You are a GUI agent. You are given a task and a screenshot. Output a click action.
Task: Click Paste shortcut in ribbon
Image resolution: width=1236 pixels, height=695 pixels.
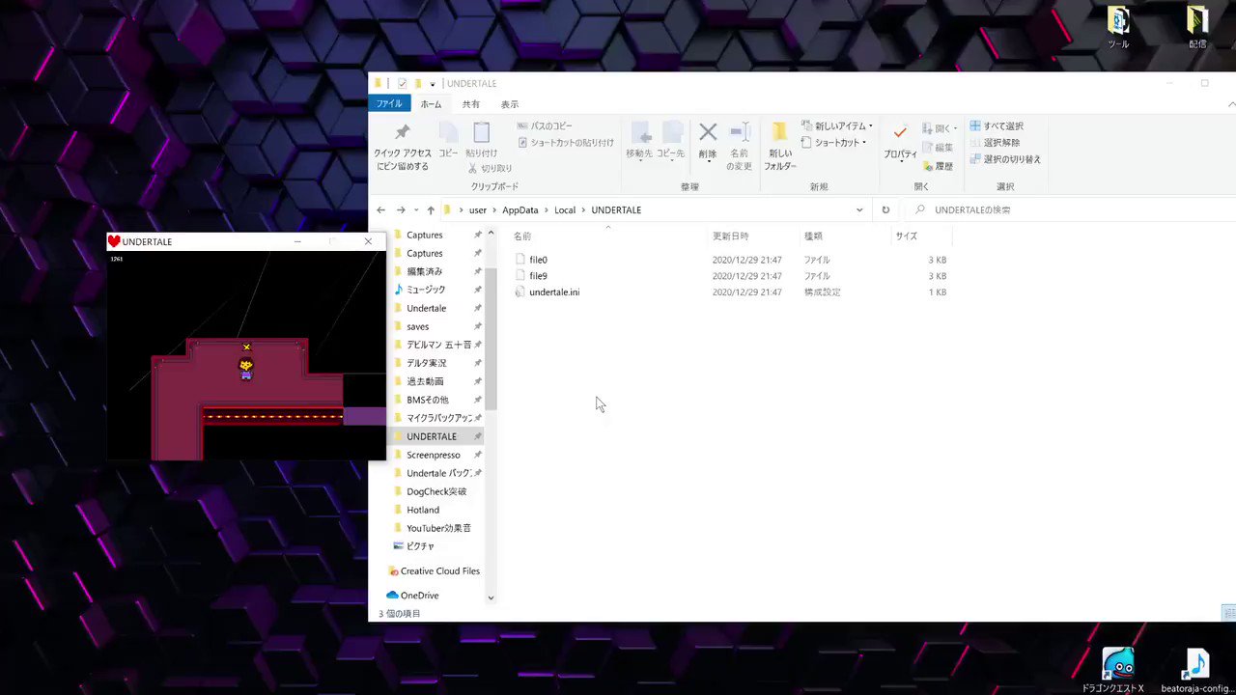(x=565, y=143)
